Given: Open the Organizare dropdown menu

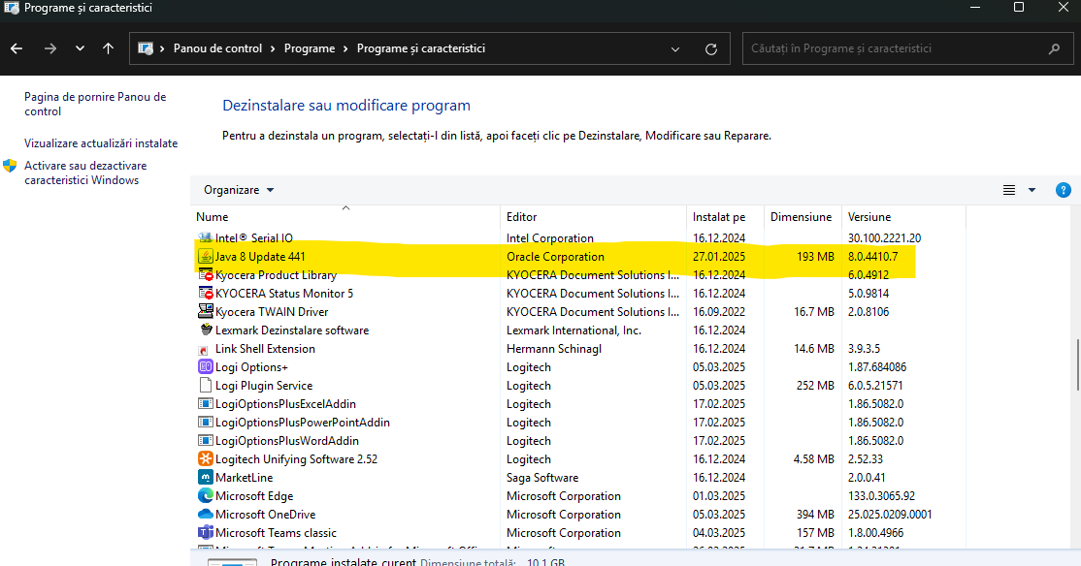Looking at the screenshot, I should tap(239, 190).
